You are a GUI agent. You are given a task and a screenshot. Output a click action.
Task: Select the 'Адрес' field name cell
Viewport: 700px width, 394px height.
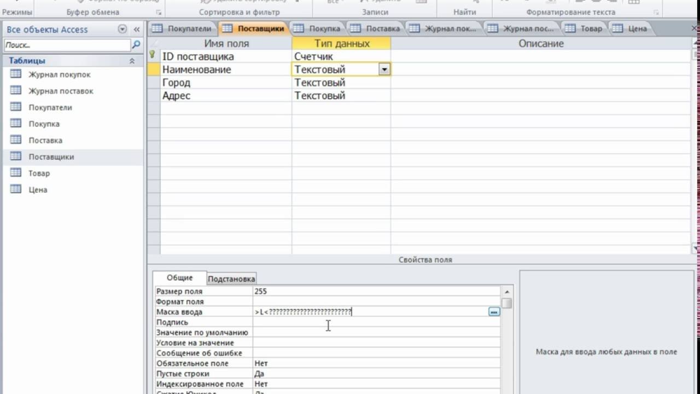pyautogui.click(x=226, y=96)
